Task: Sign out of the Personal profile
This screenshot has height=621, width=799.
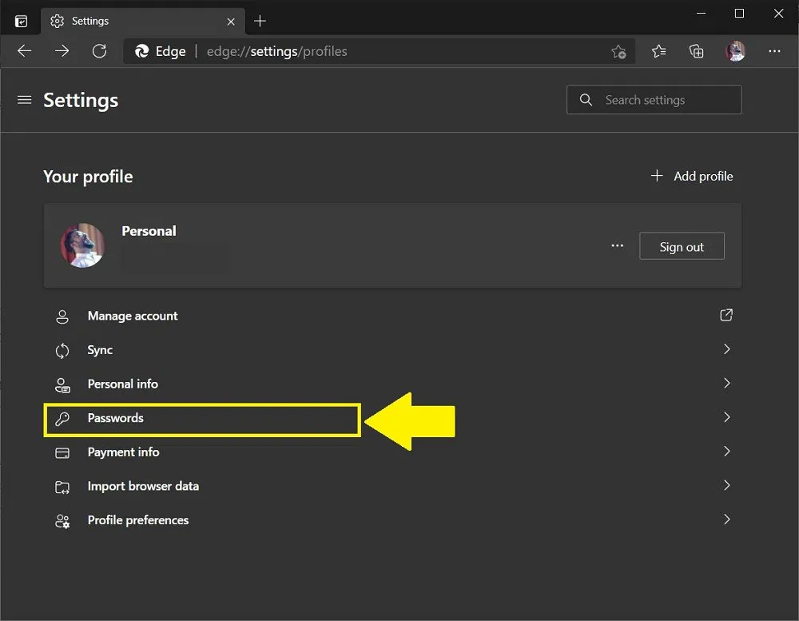Action: (682, 246)
